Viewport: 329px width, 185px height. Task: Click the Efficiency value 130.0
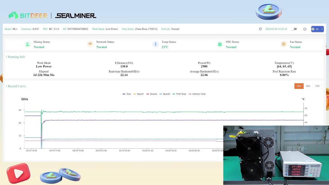point(124,66)
